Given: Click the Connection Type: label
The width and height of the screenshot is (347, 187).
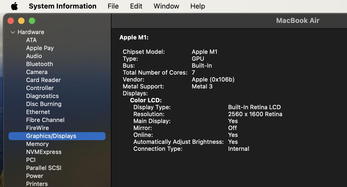Looking at the screenshot, I should click(x=158, y=149).
